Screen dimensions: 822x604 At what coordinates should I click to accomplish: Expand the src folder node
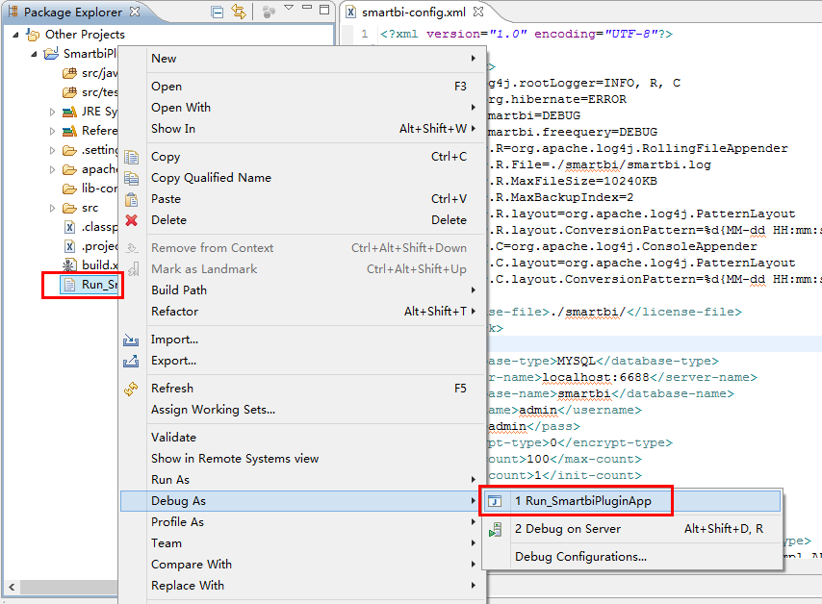[x=52, y=208]
